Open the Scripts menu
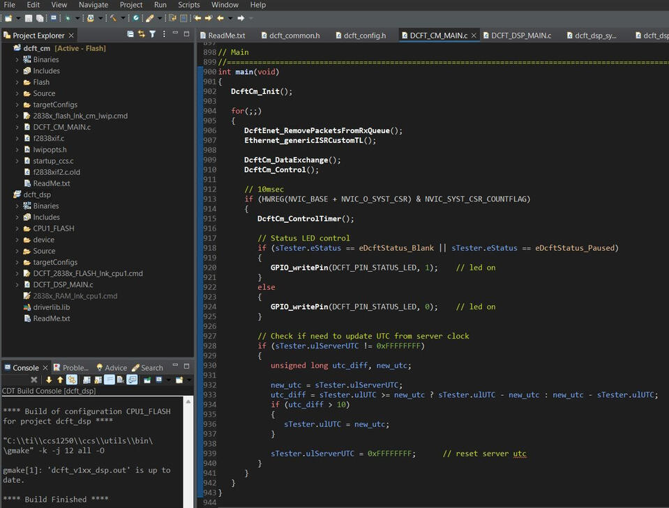The width and height of the screenshot is (669, 508). 188,5
